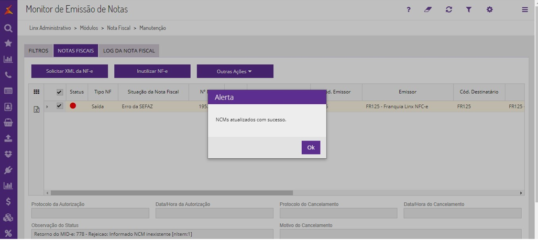Click the red status circle in the Saída row
538x240 pixels.
click(x=73, y=106)
